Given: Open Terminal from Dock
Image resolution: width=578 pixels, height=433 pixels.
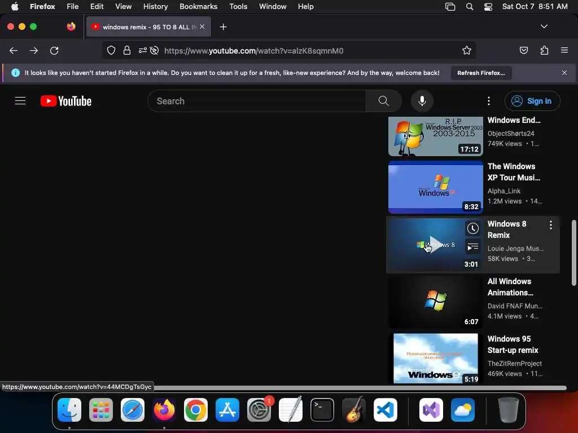Looking at the screenshot, I should [x=322, y=410].
